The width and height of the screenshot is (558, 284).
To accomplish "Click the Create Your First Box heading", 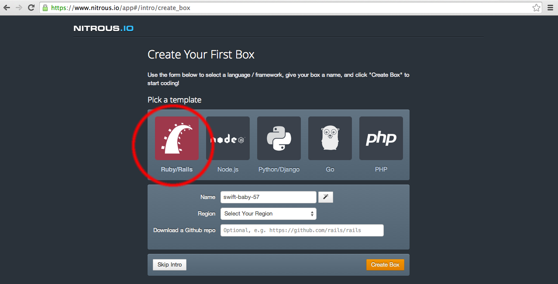I will click(201, 55).
